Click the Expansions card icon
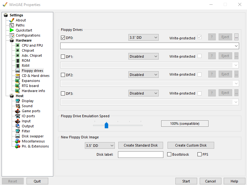 (17, 81)
